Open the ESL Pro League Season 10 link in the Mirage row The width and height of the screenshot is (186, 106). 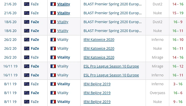click(111, 66)
